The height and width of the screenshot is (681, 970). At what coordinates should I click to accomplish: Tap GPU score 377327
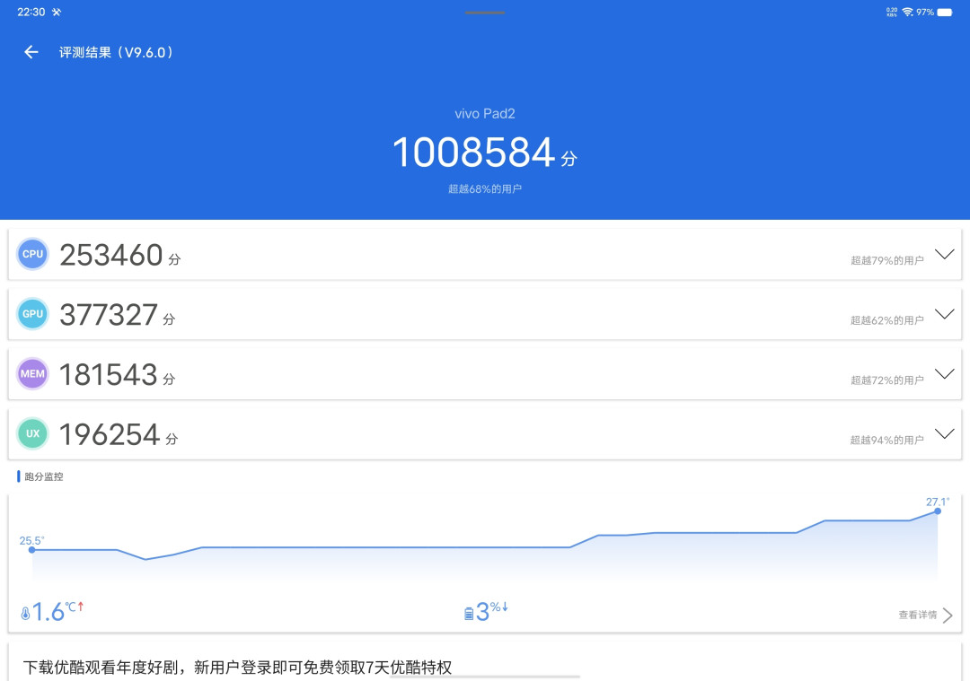click(109, 315)
